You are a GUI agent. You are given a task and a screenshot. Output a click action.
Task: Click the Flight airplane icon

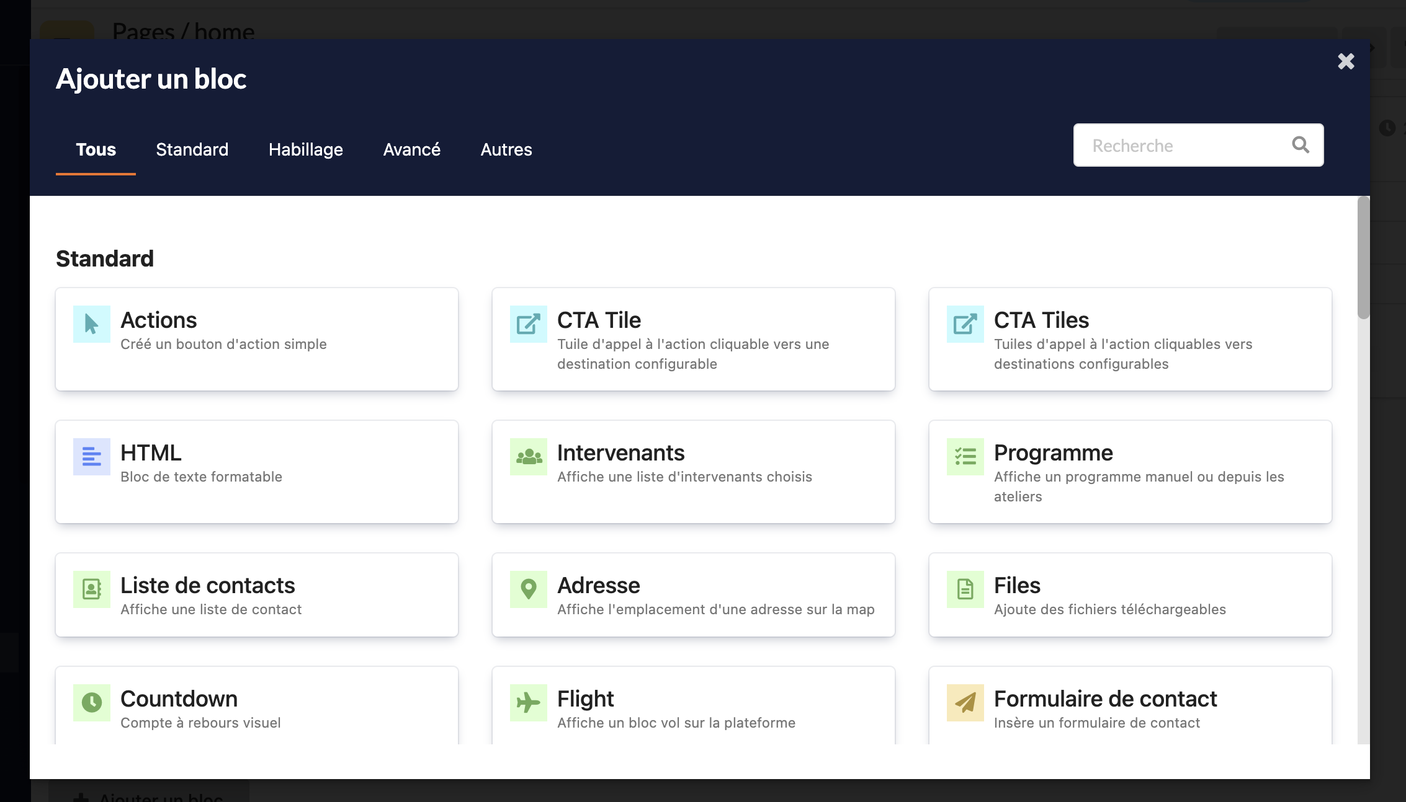tap(529, 703)
